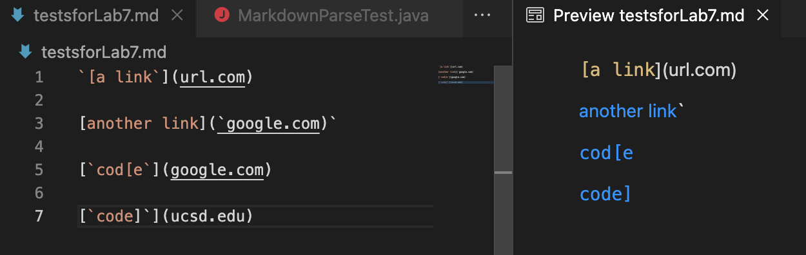Follow the 'code]' link in preview
806x255 pixels.
(605, 194)
